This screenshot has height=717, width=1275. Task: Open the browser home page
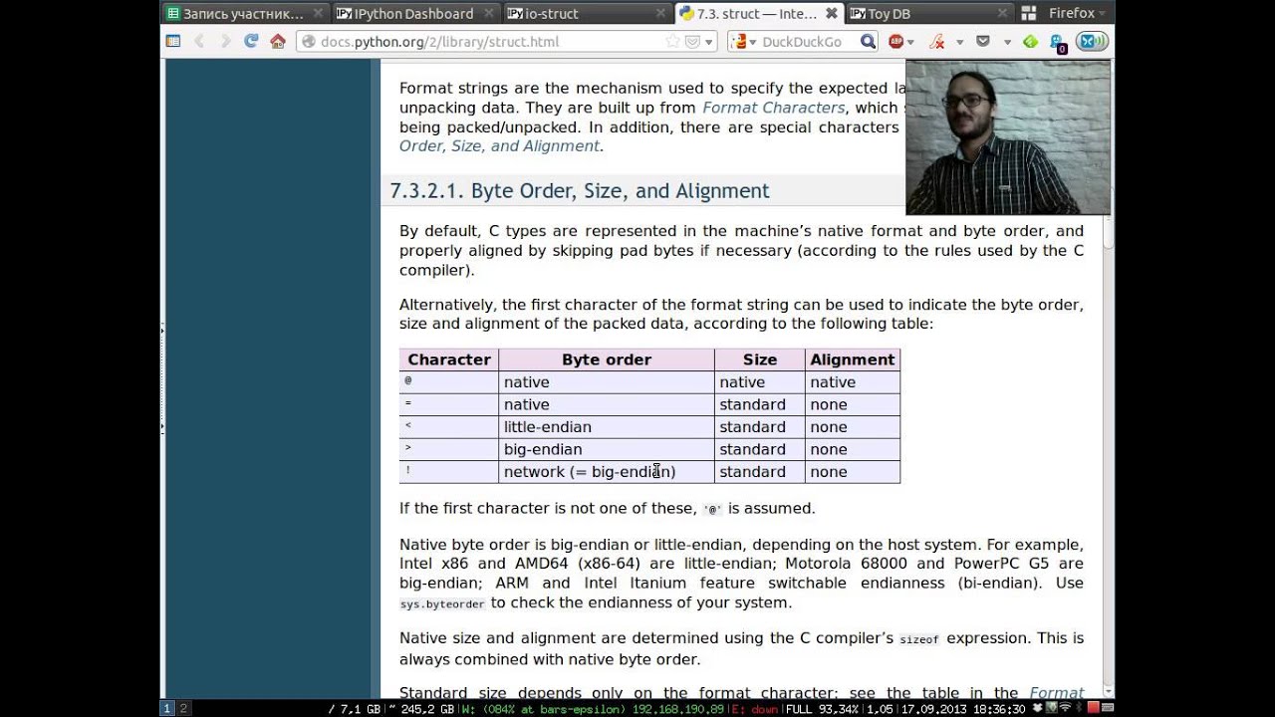tap(278, 42)
